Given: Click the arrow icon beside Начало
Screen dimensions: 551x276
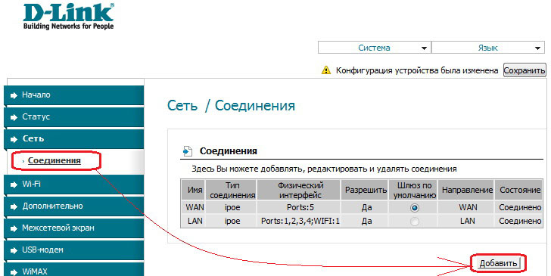Looking at the screenshot, I should pos(14,95).
